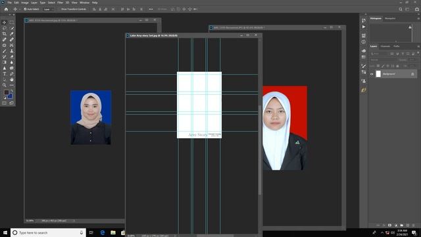Screen dimensions: 421x237
Task: Switch to the Navigator tab
Action: pyautogui.click(x=390, y=18)
